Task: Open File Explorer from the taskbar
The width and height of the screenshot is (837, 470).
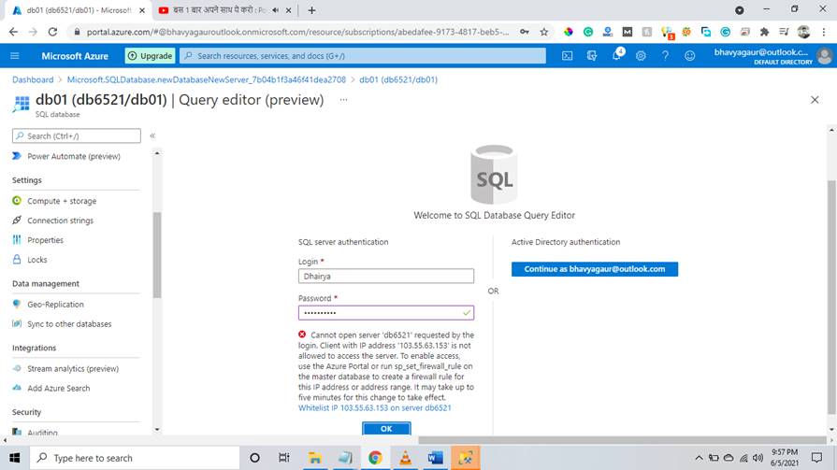Action: tap(315, 458)
